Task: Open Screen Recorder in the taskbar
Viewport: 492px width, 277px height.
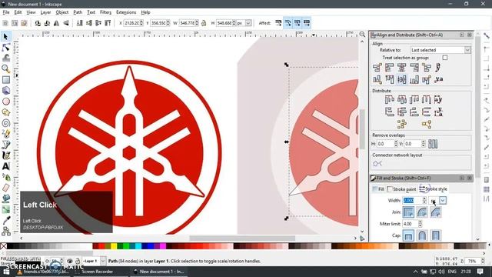Action: (98, 272)
